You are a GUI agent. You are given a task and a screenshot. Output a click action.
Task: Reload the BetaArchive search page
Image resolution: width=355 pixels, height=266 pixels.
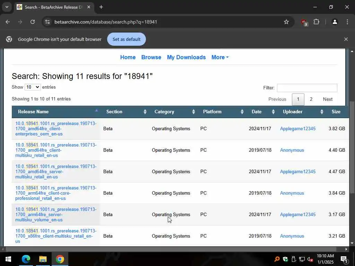tap(33, 22)
